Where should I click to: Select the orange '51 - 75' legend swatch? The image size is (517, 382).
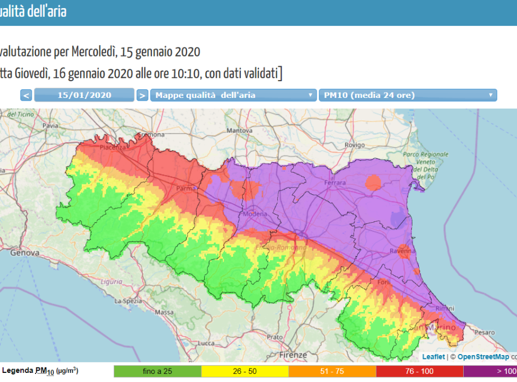332,371
